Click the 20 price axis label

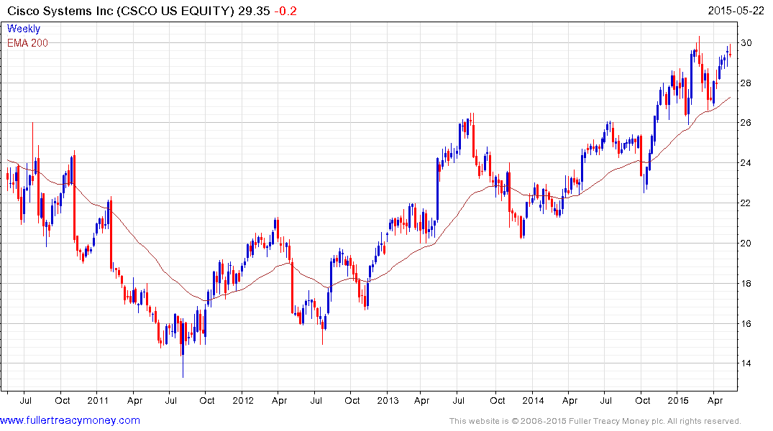746,244
